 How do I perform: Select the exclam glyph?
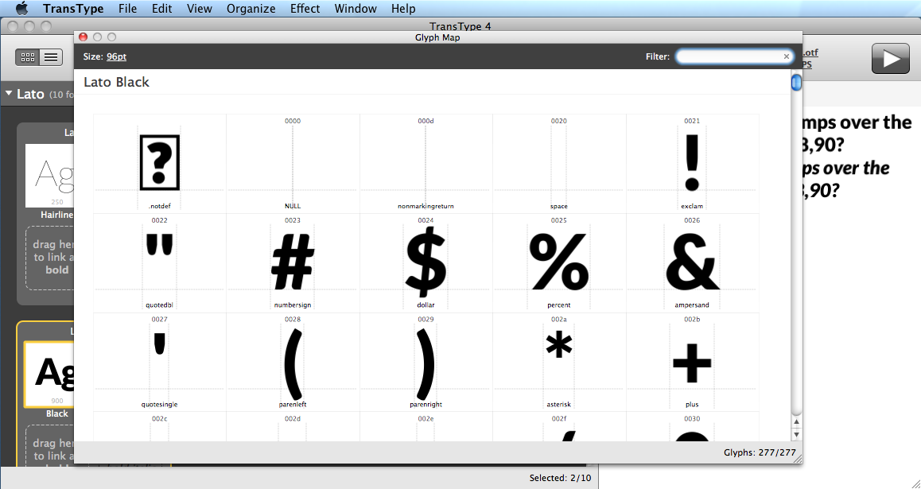click(692, 163)
